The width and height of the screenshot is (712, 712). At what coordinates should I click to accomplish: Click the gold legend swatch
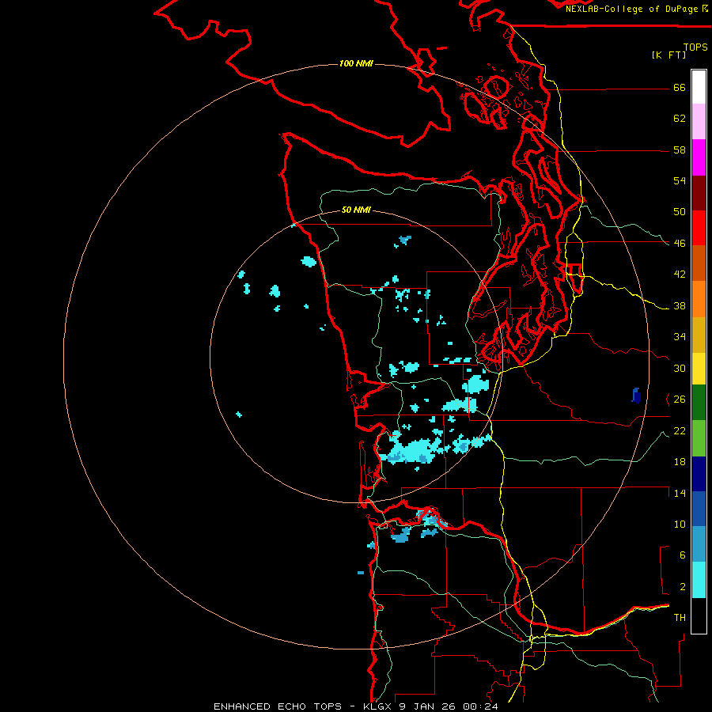coord(699,335)
